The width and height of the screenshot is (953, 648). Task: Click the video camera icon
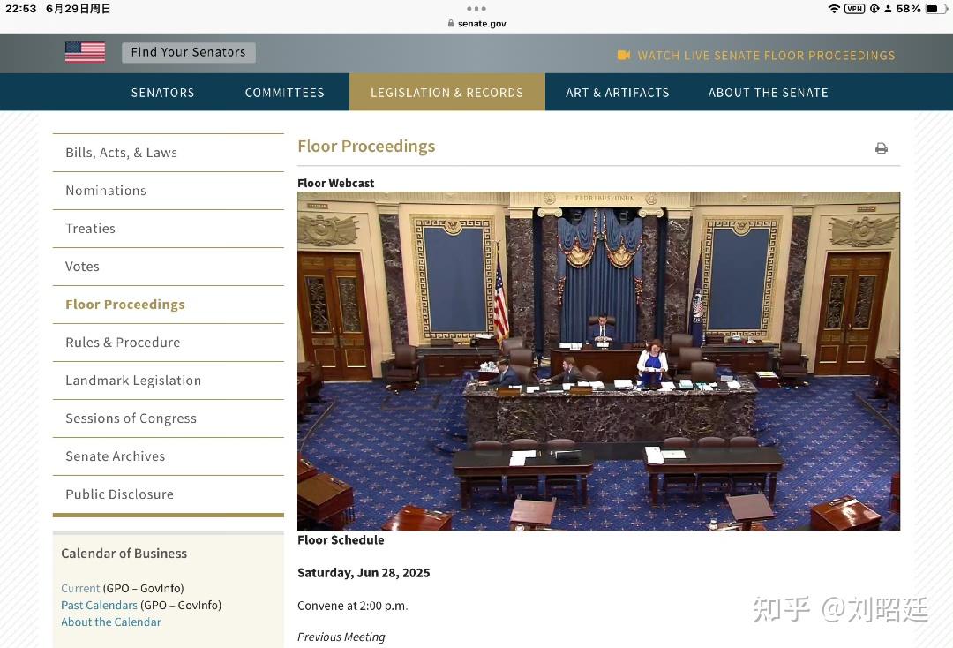point(624,56)
